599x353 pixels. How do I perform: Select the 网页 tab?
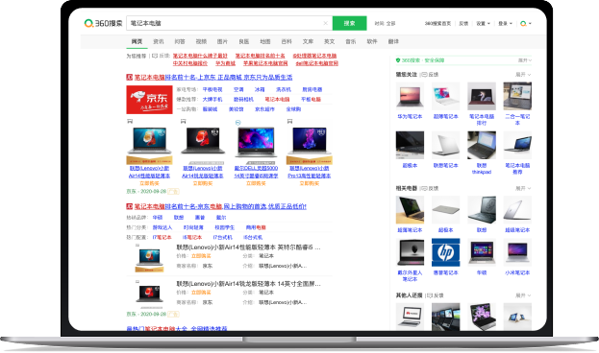(x=137, y=41)
